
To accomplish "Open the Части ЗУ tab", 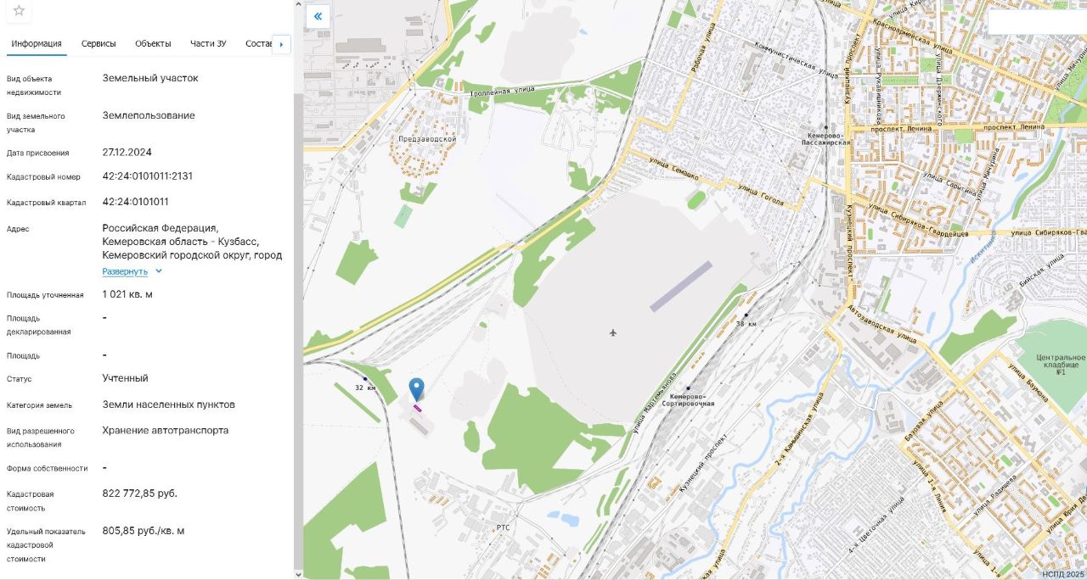I will pyautogui.click(x=208, y=43).
